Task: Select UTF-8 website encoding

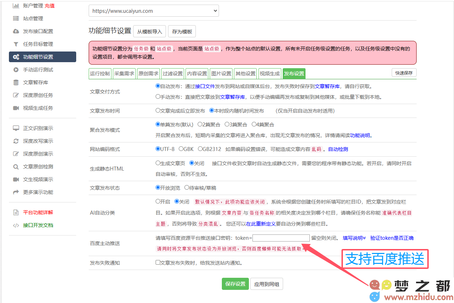Action: pyautogui.click(x=158, y=149)
